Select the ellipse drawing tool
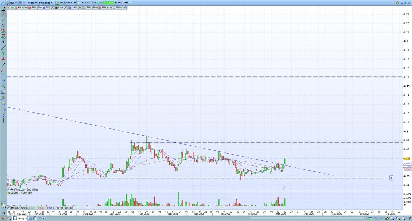 3,70
